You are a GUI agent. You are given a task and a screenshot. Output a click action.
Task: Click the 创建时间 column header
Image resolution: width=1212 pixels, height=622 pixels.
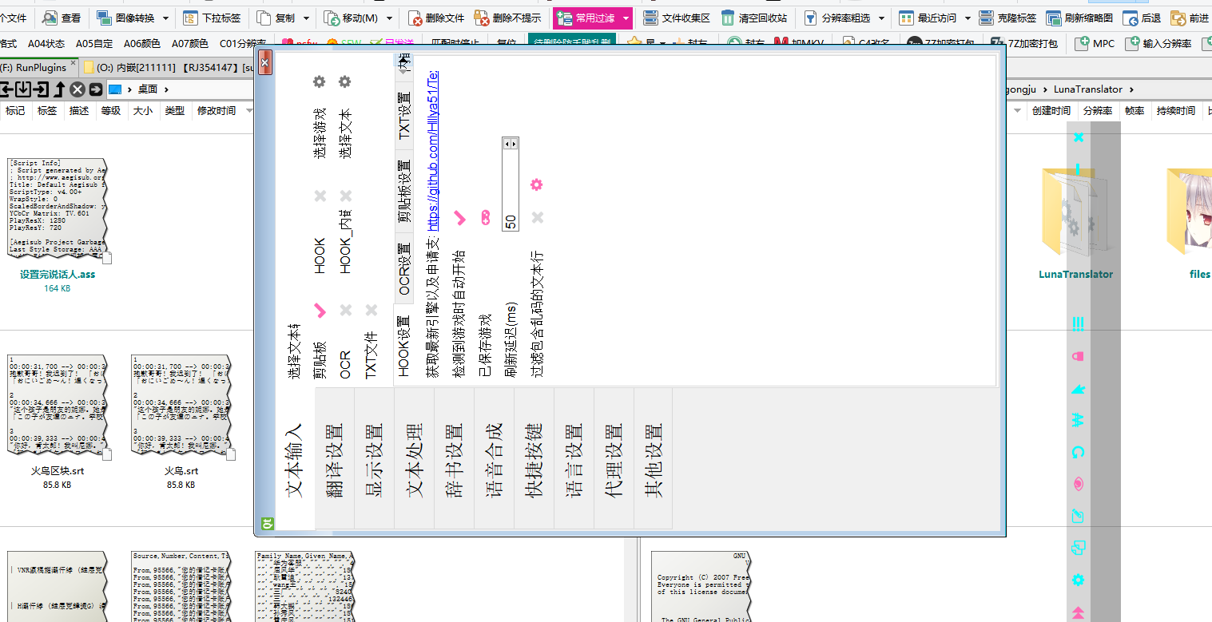tap(1051, 111)
